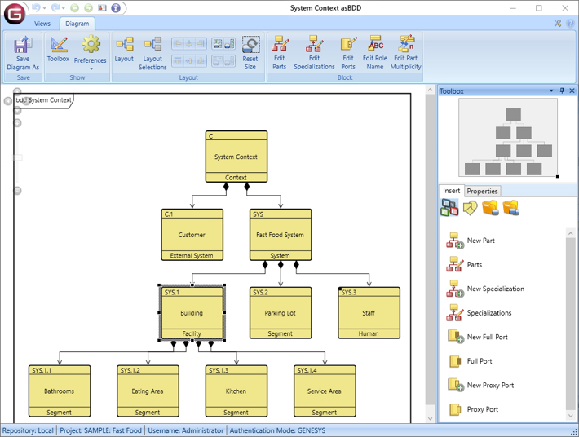Expand the undo history dropdown arrow
This screenshot has height=437, width=579.
coord(45,8)
